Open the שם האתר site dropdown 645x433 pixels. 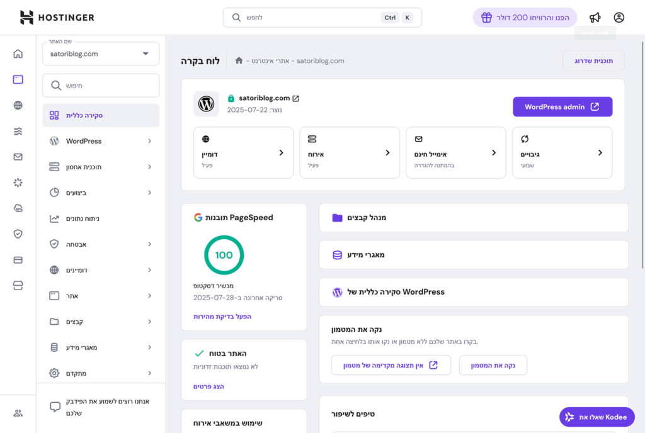pos(101,54)
